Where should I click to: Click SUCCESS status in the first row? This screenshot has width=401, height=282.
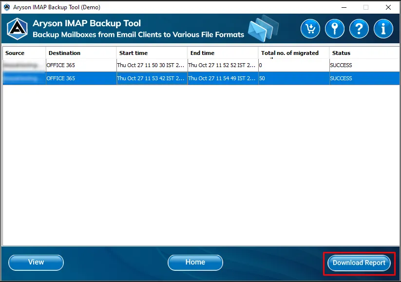tap(364, 65)
